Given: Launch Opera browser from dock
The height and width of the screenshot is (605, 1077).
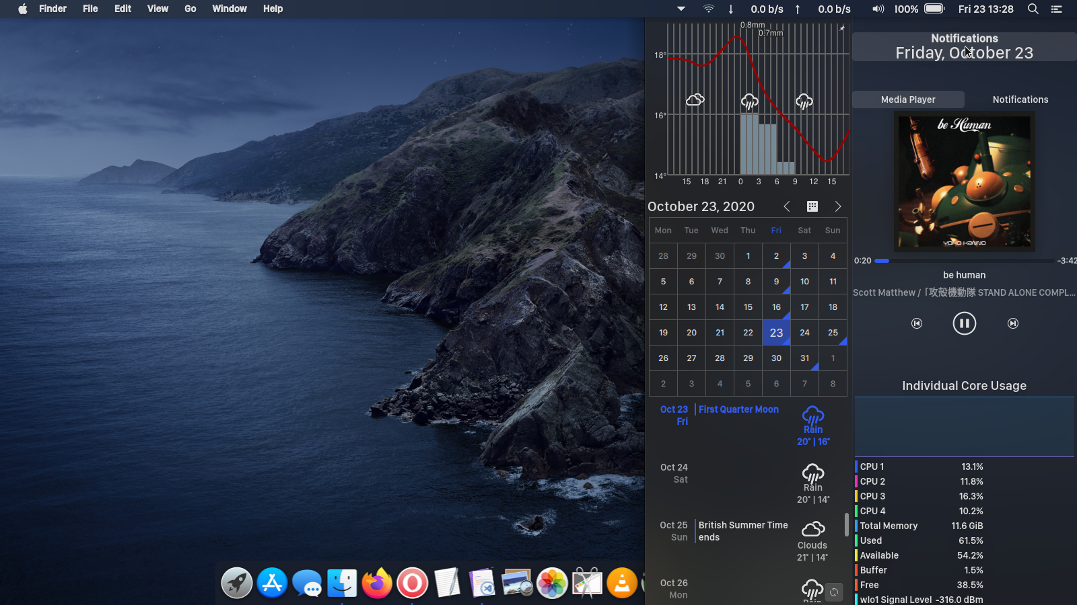Looking at the screenshot, I should point(412,583).
